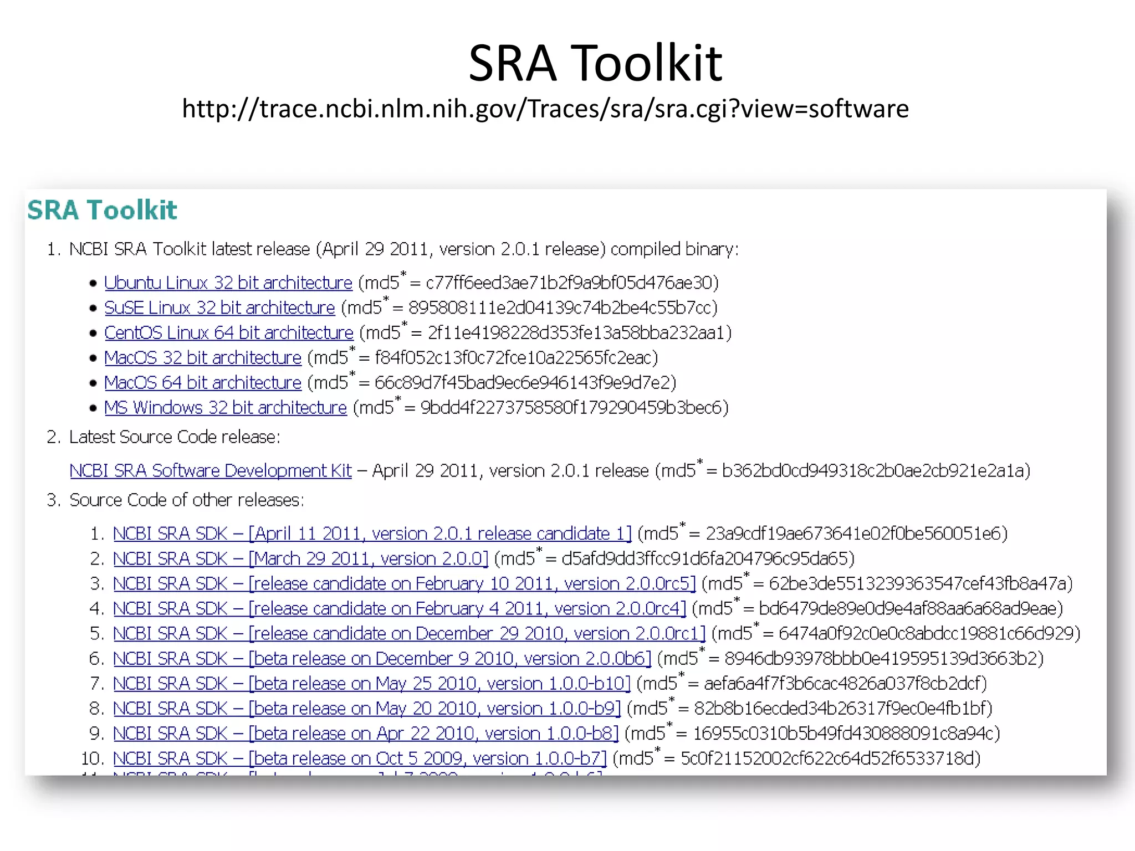Click beta release Apr 22 2010 1.0.0-b8
The width and height of the screenshot is (1135, 851).
[365, 734]
